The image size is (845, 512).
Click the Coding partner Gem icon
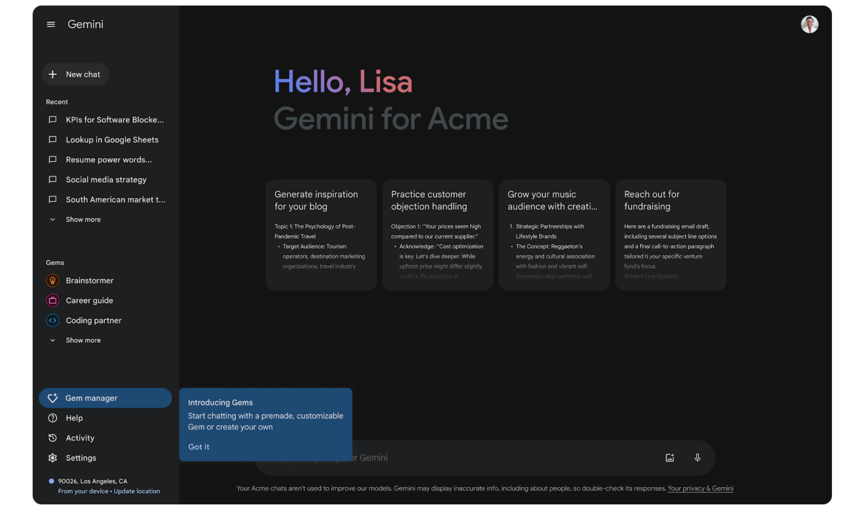52,320
